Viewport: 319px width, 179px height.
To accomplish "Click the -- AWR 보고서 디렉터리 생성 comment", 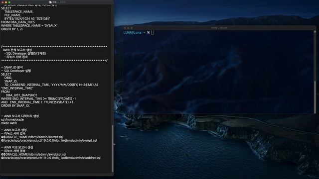I will tap(20, 116).
